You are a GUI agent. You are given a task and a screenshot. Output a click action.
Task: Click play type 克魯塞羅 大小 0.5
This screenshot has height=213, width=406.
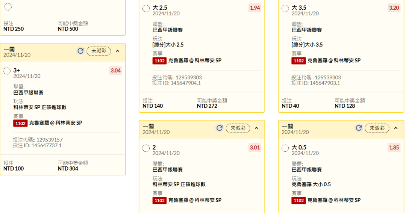pyautogui.click(x=311, y=184)
